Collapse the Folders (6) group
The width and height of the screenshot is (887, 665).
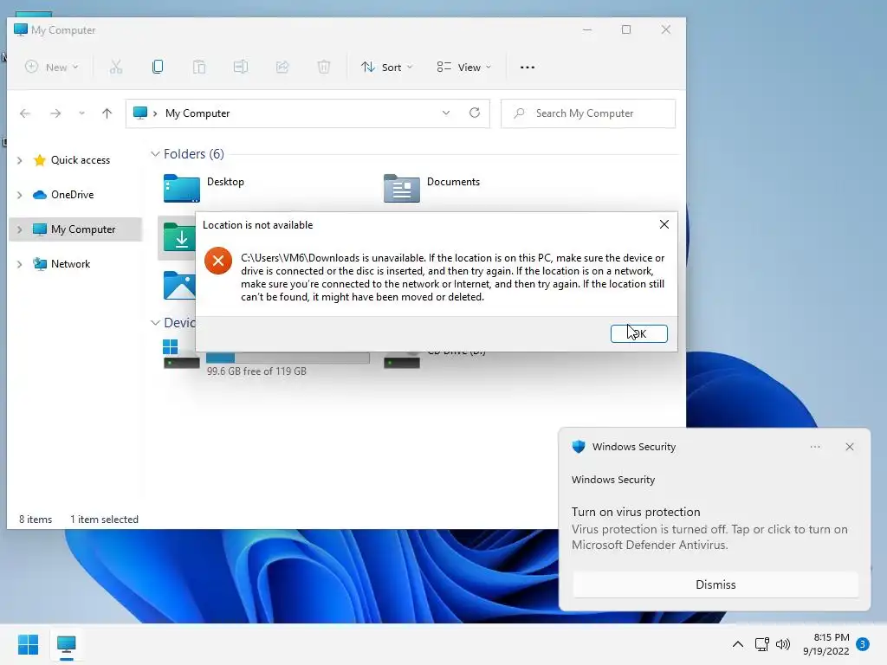pos(155,154)
